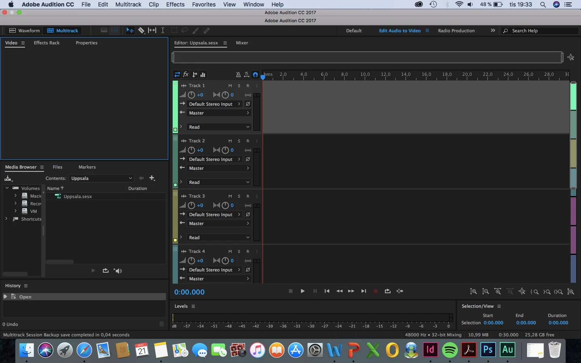The width and height of the screenshot is (581, 363).
Task: Select Default workspace
Action: [354, 31]
